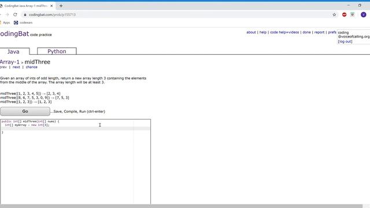Restore down the browser window
This screenshot has width=370, height=208.
coord(360,5)
